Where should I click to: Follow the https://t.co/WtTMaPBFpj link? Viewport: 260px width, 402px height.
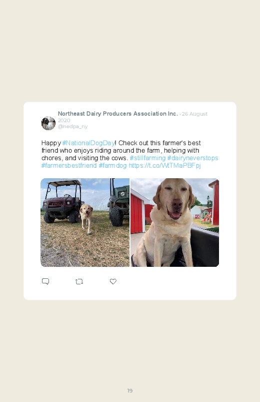pyautogui.click(x=164, y=165)
